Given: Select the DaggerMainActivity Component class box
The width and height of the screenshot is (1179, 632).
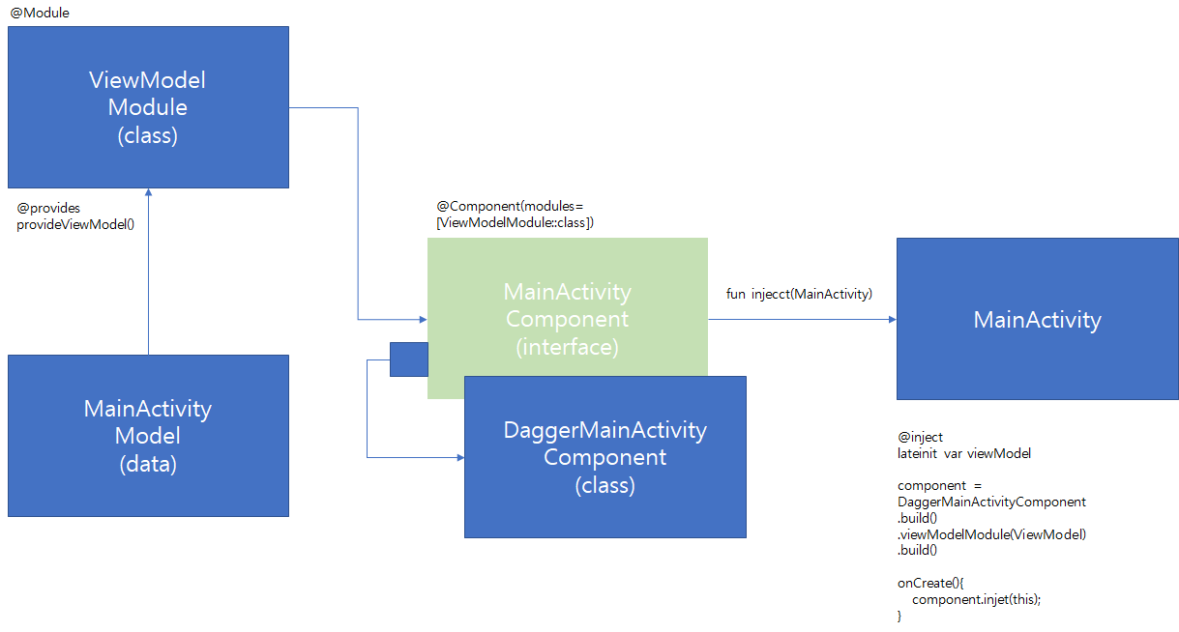Looking at the screenshot, I should [605, 457].
